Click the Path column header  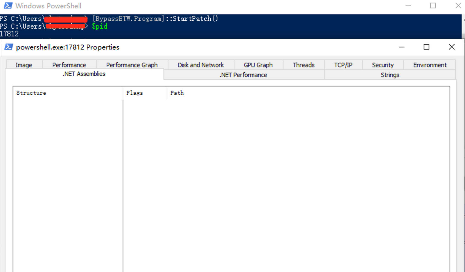click(x=308, y=93)
